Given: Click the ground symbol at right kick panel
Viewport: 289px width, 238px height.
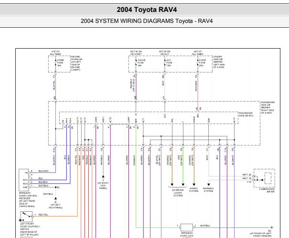Looking at the screenshot, I should (103, 177).
